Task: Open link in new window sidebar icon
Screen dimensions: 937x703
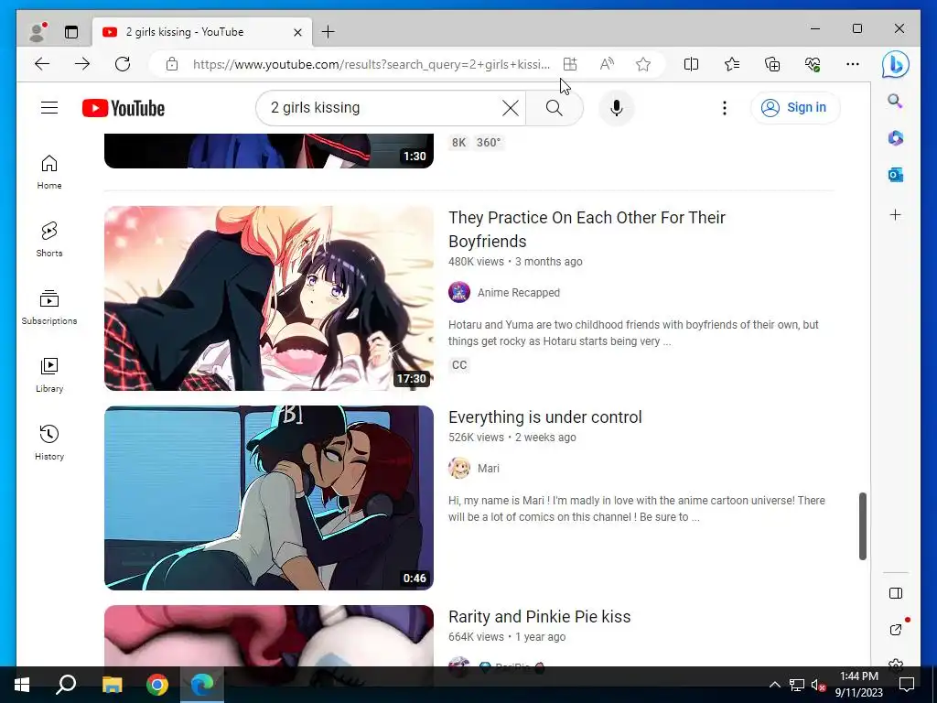Action: [x=895, y=629]
